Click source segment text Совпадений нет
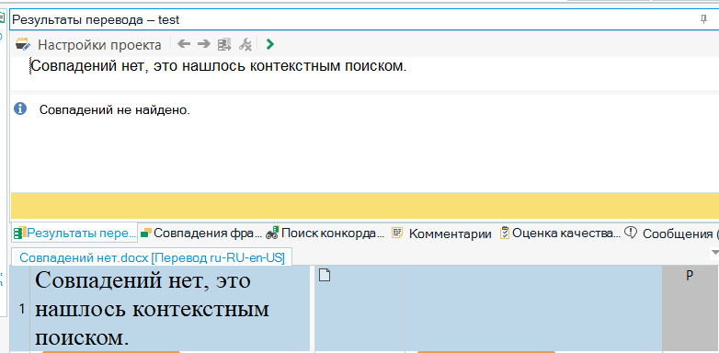The height and width of the screenshot is (353, 719). [171, 309]
